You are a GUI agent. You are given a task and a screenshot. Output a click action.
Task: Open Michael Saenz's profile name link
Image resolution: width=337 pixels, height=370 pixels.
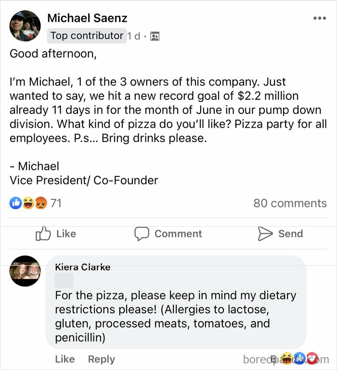[87, 18]
